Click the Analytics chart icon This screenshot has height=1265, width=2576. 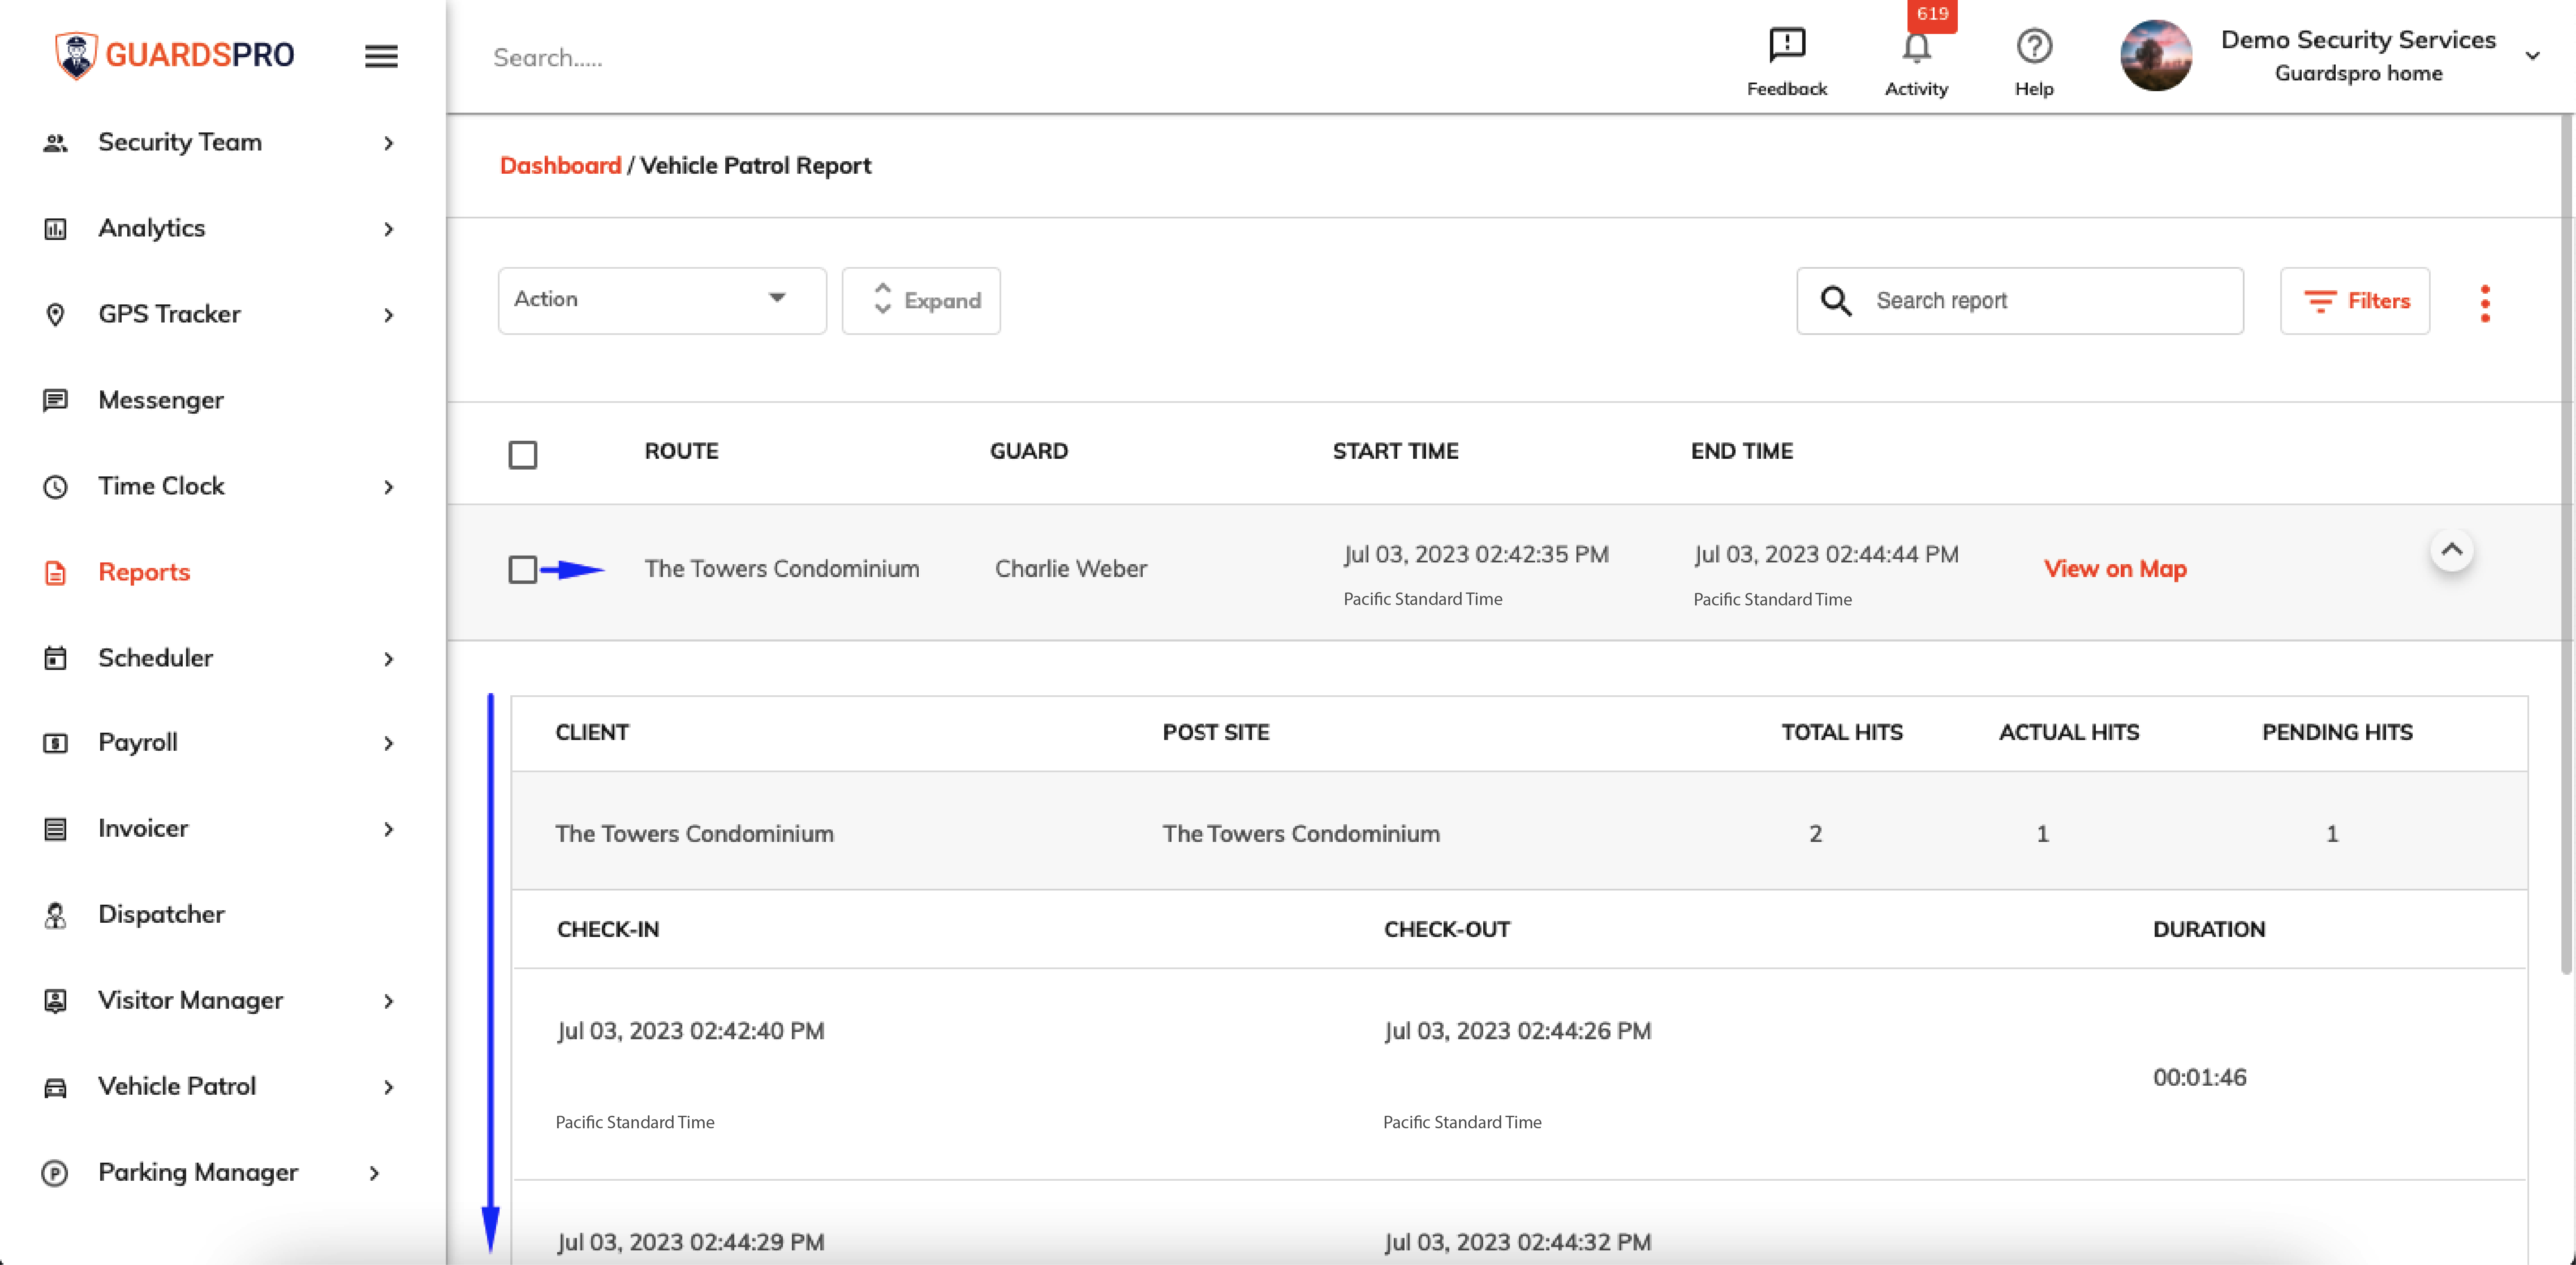pyautogui.click(x=56, y=229)
